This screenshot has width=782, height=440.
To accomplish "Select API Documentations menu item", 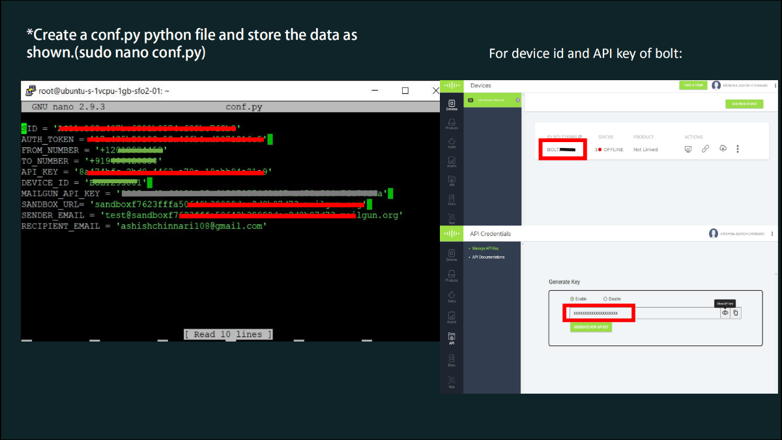I will tap(487, 257).
